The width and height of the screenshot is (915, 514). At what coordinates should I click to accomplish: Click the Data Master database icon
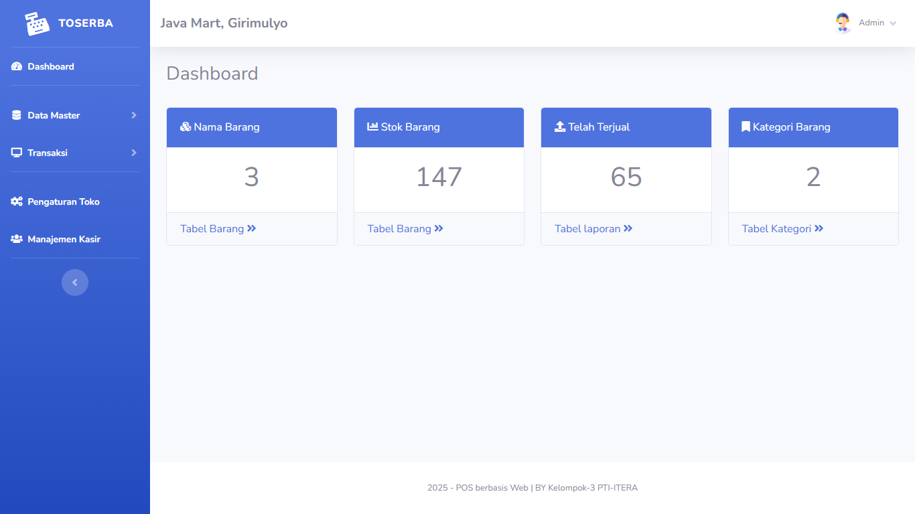17,115
